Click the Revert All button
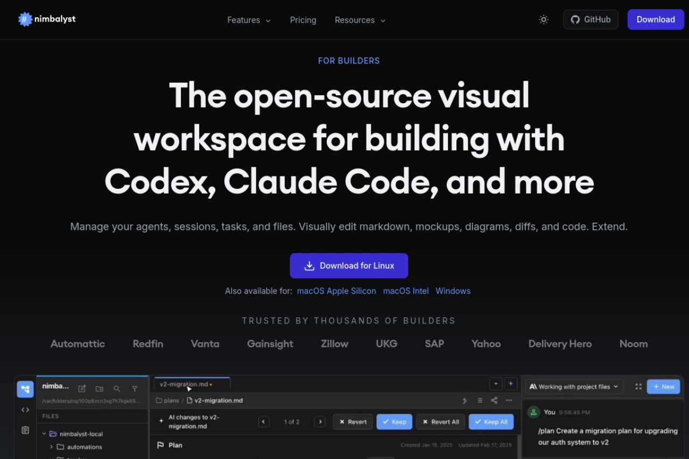 pos(440,422)
